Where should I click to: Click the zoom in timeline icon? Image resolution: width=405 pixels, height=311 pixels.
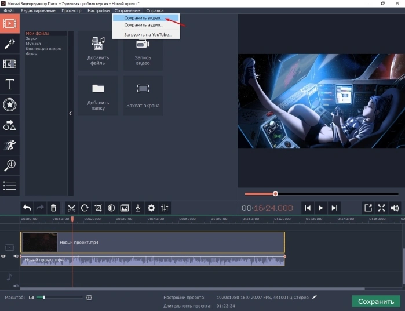(x=89, y=298)
